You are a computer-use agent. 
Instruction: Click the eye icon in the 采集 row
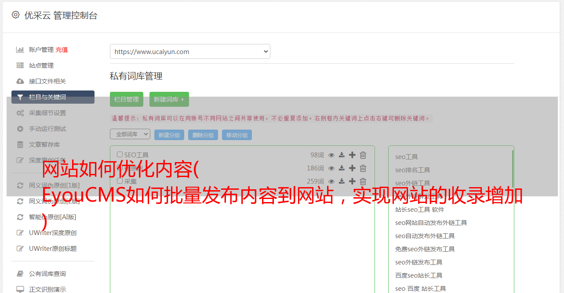coord(331,181)
